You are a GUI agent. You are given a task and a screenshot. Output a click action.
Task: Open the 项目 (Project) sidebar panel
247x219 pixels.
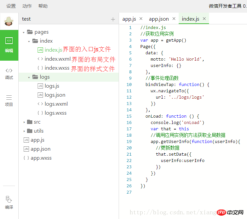point(9,101)
